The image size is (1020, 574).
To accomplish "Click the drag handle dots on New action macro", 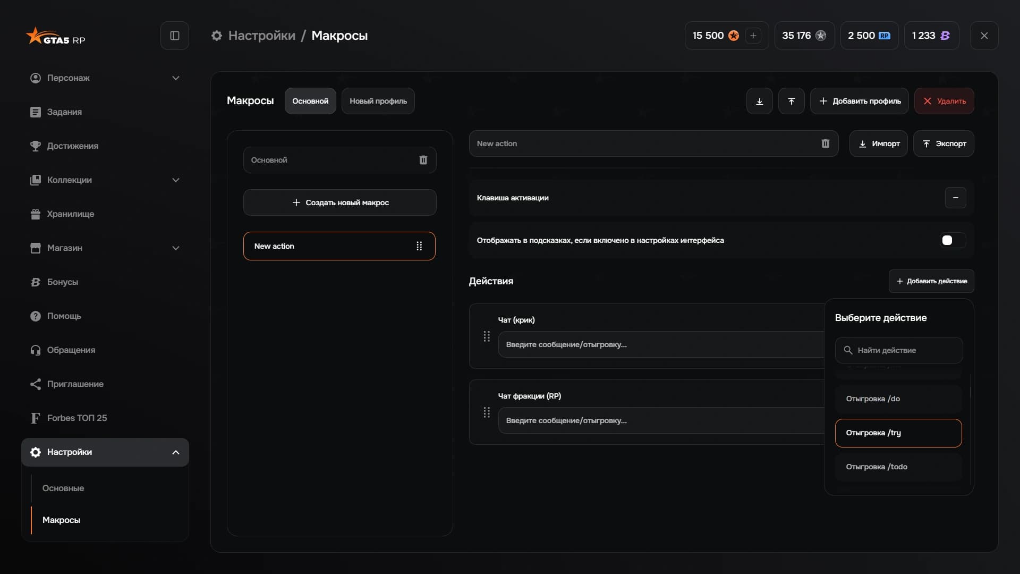I will coord(419,246).
